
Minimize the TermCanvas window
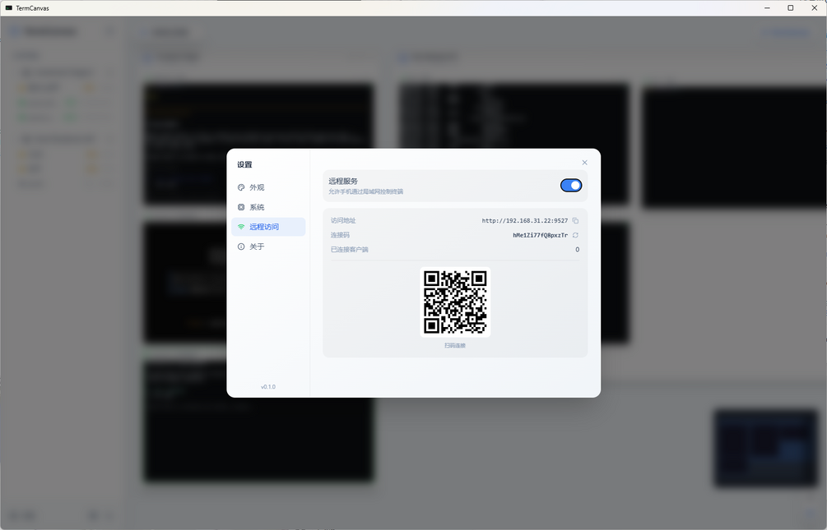pyautogui.click(x=767, y=8)
